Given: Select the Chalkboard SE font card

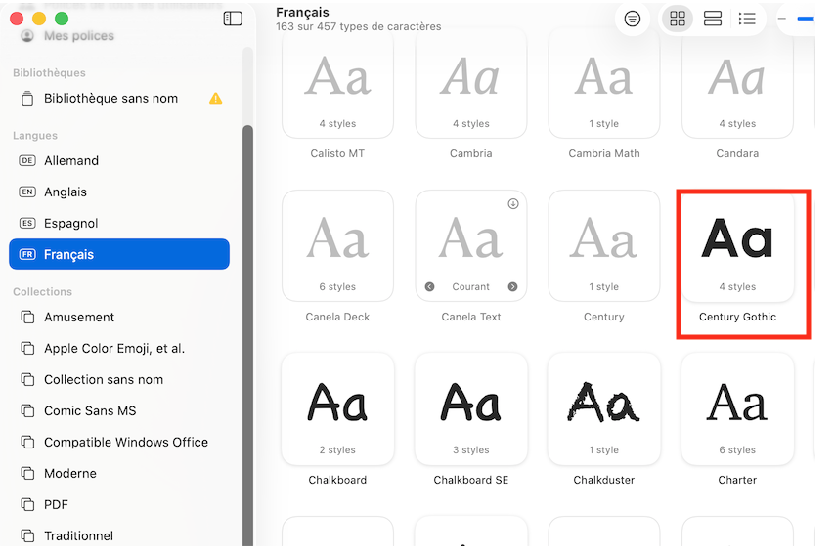Looking at the screenshot, I should pyautogui.click(x=471, y=409).
